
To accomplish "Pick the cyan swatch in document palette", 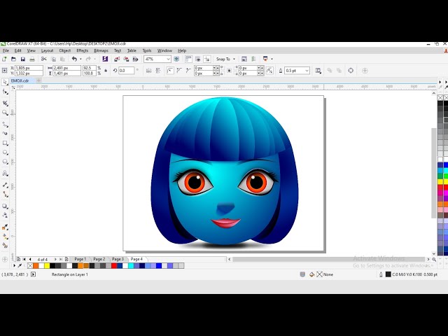I will (131, 266).
